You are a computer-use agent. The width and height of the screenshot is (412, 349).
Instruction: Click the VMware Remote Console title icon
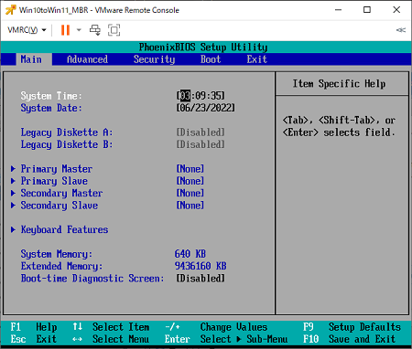11,10
